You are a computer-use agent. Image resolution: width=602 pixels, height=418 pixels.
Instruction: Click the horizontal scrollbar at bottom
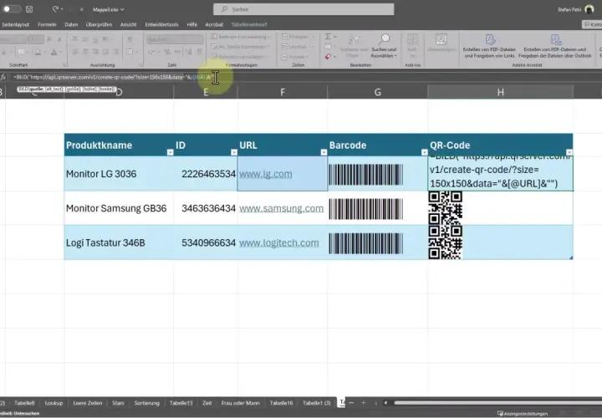[497, 403]
